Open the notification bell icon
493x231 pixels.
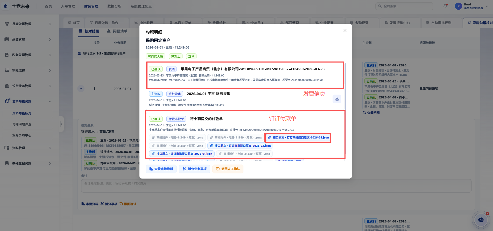[x=445, y=6]
